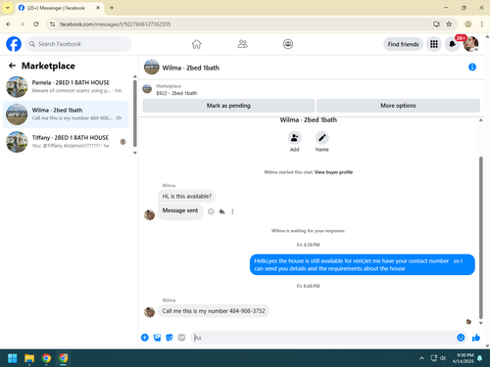Go to the Home feed icon
This screenshot has height=367, width=490.
[196, 44]
